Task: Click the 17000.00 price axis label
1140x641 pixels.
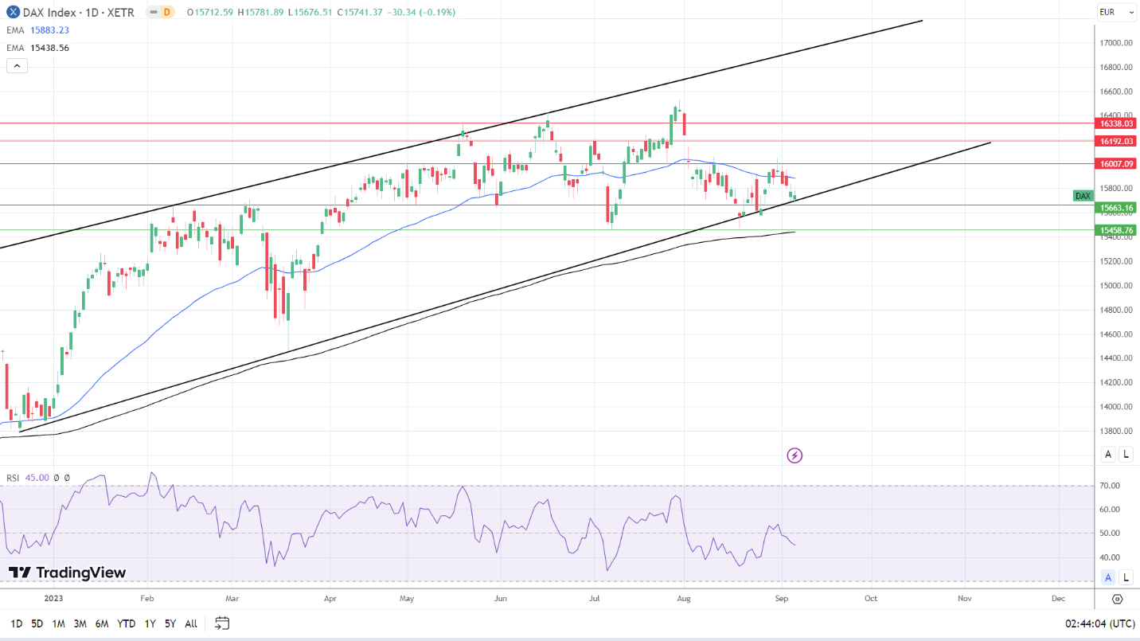Action: (1117, 43)
